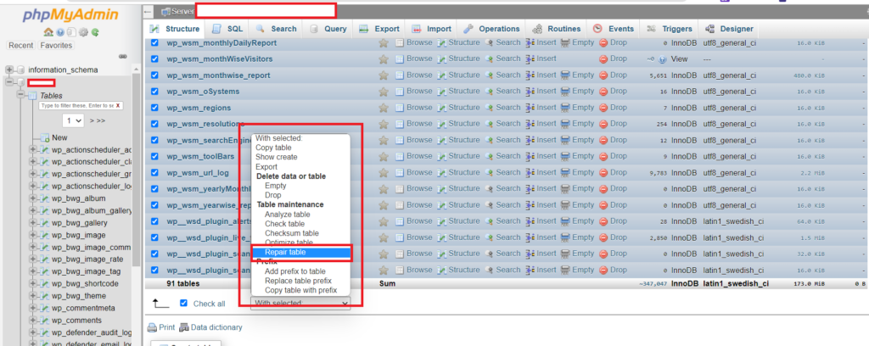The width and height of the screenshot is (869, 346).
Task: Star the wp_wsm_oSystems table
Action: [x=383, y=92]
